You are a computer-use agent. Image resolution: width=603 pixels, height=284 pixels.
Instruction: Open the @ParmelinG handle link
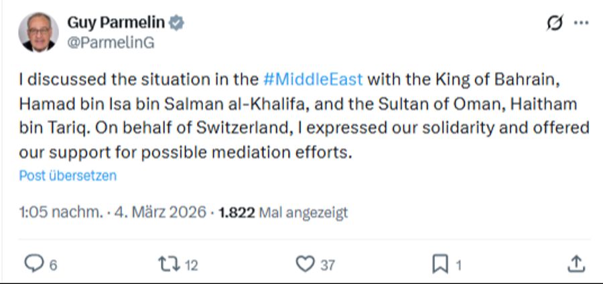(111, 42)
